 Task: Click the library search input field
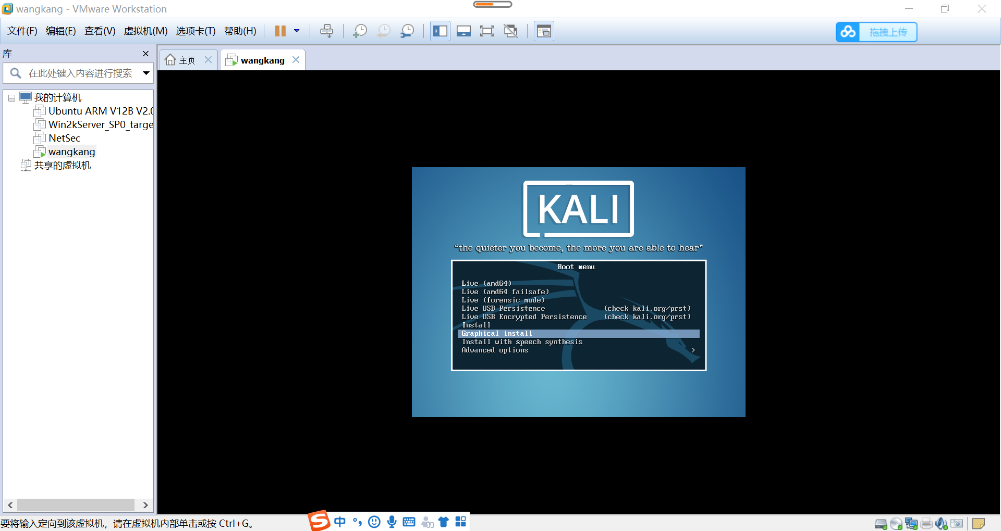tap(80, 73)
